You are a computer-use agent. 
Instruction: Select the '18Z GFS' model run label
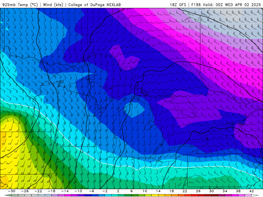(x=178, y=5)
